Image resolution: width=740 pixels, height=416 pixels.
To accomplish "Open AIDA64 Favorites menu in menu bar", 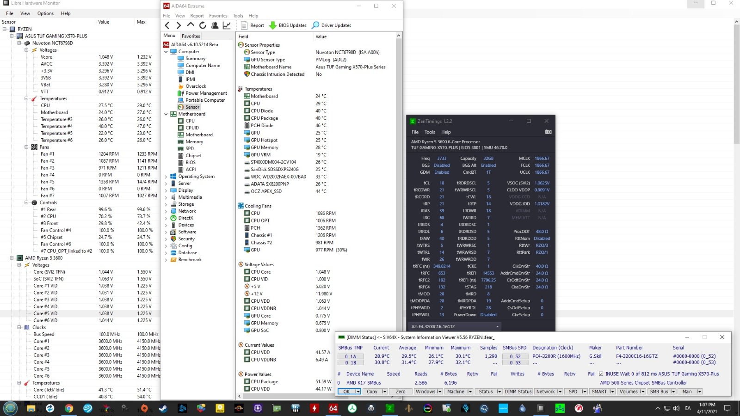I will [x=218, y=16].
